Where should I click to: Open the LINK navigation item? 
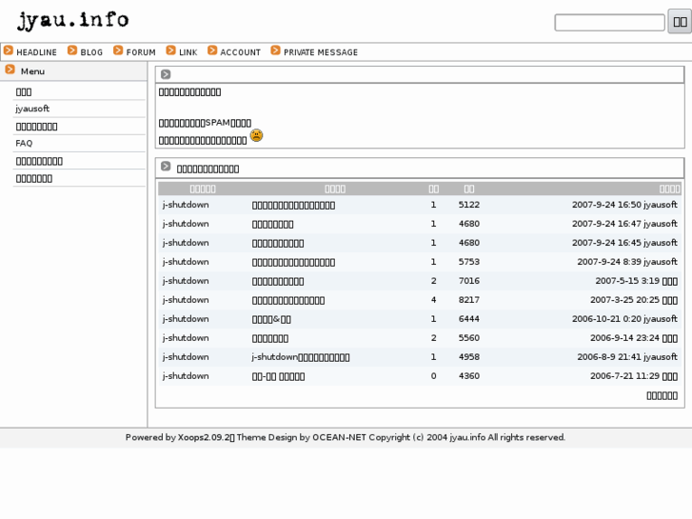click(188, 52)
